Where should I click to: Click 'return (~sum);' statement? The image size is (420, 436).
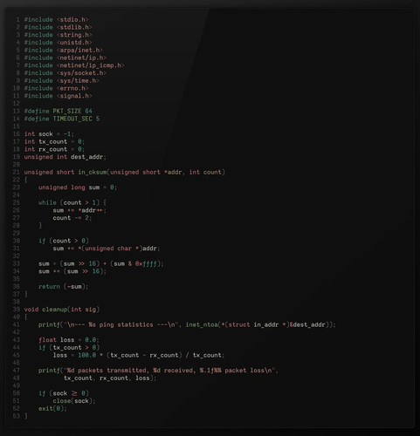coord(64,287)
